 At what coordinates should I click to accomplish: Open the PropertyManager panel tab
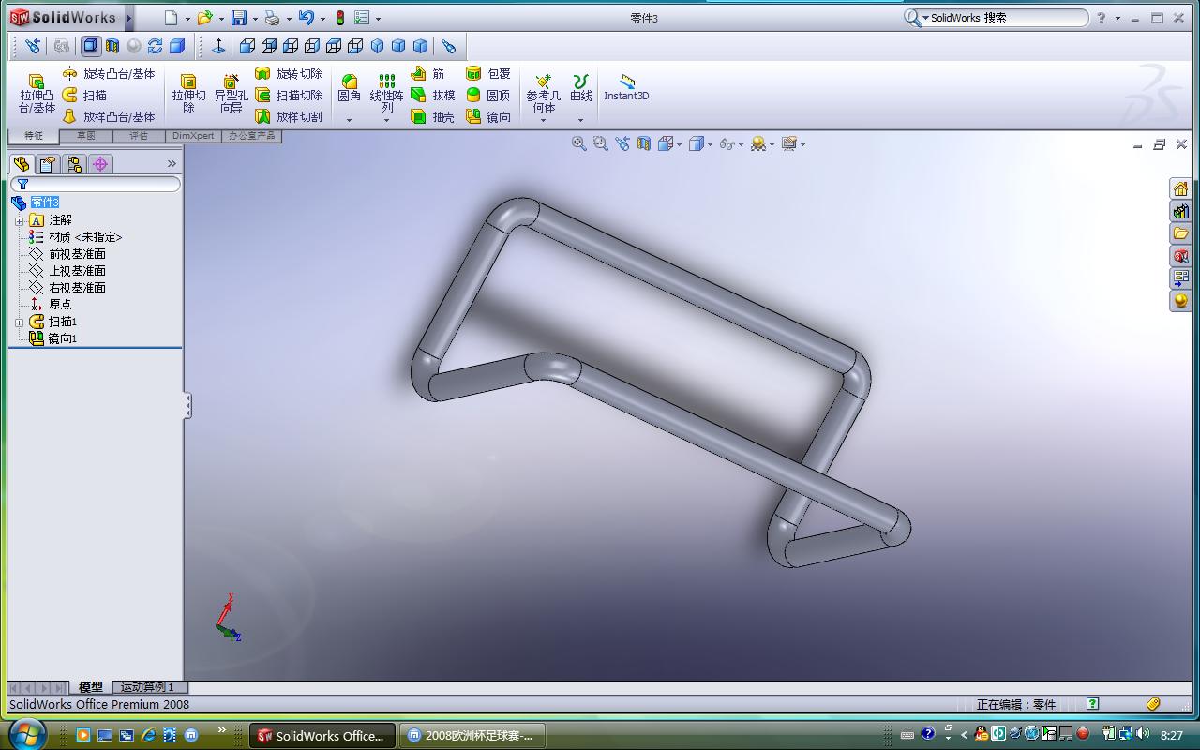coord(48,164)
